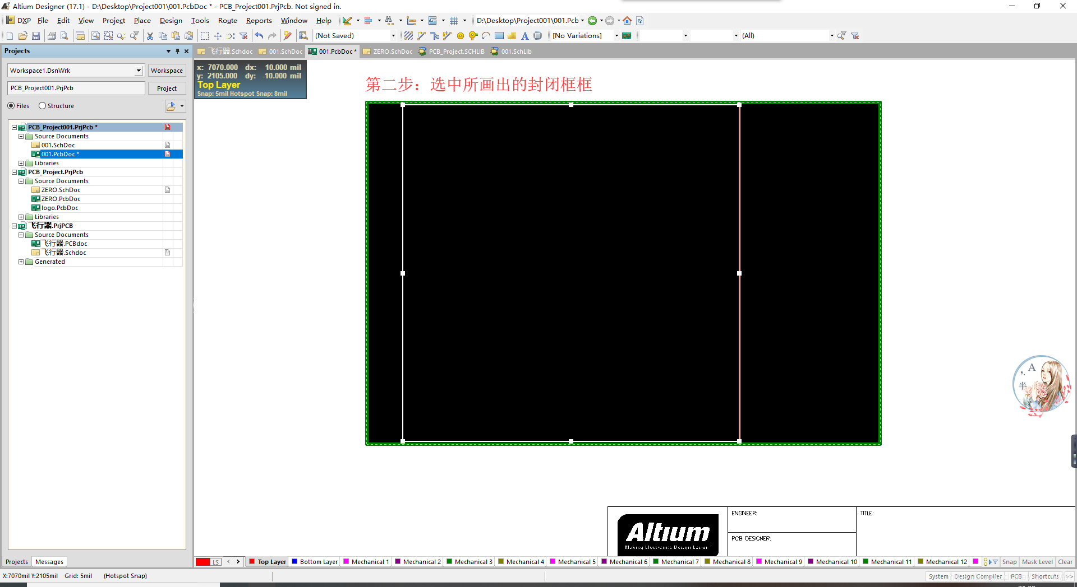Click the LS layer set button
The width and height of the screenshot is (1077, 587).
coord(216,562)
